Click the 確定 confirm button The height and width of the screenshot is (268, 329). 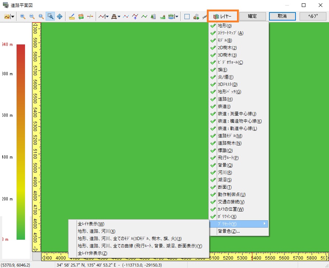pyautogui.click(x=252, y=16)
